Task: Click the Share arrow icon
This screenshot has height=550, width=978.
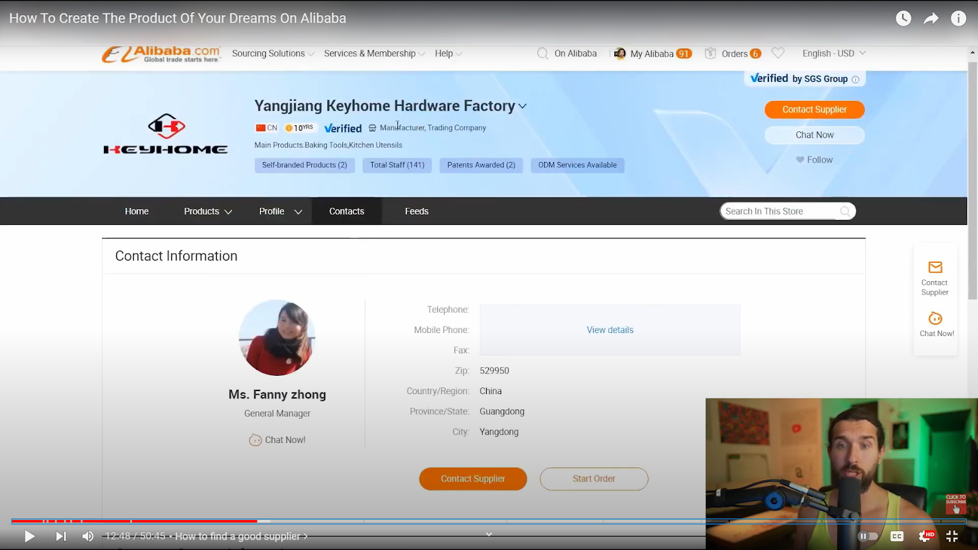Action: click(931, 18)
